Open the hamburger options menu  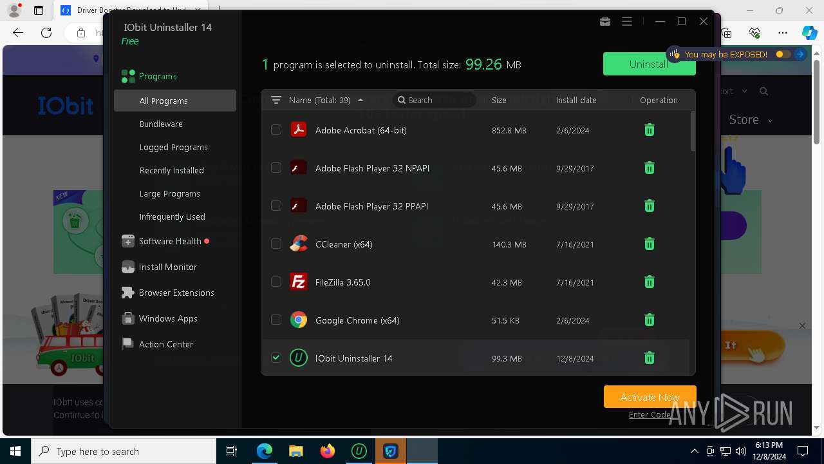[x=627, y=21]
